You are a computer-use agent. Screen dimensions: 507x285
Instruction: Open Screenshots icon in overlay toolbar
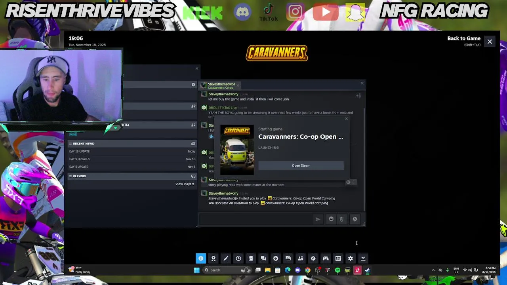pos(288,258)
